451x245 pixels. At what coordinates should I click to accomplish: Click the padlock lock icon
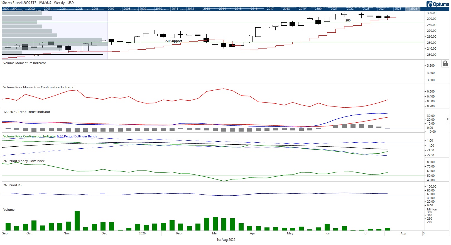(x=445, y=64)
